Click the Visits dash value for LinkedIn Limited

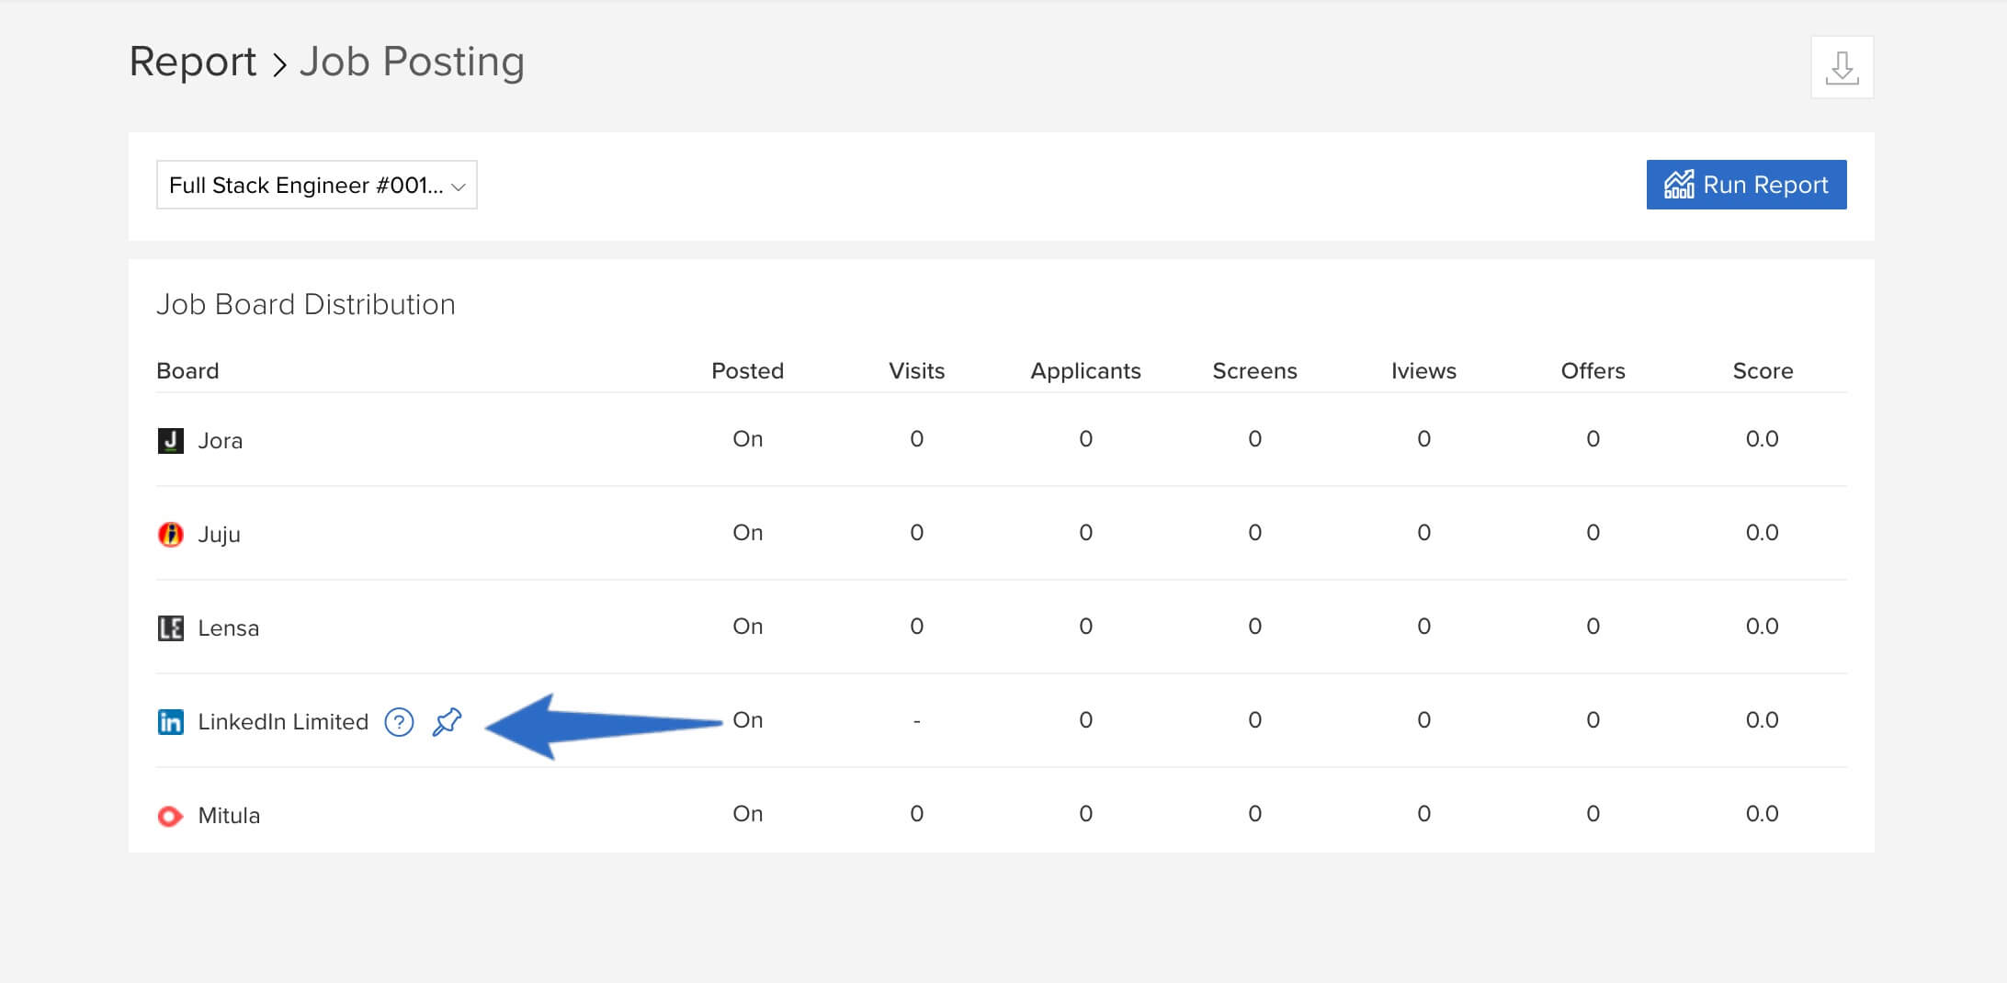916,721
